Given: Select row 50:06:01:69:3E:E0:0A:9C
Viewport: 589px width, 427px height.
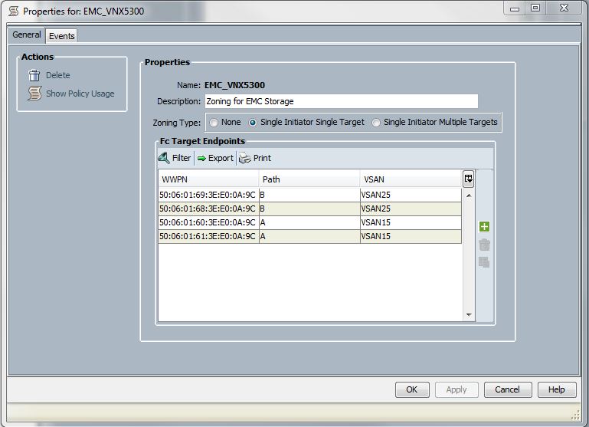Looking at the screenshot, I should pos(310,195).
